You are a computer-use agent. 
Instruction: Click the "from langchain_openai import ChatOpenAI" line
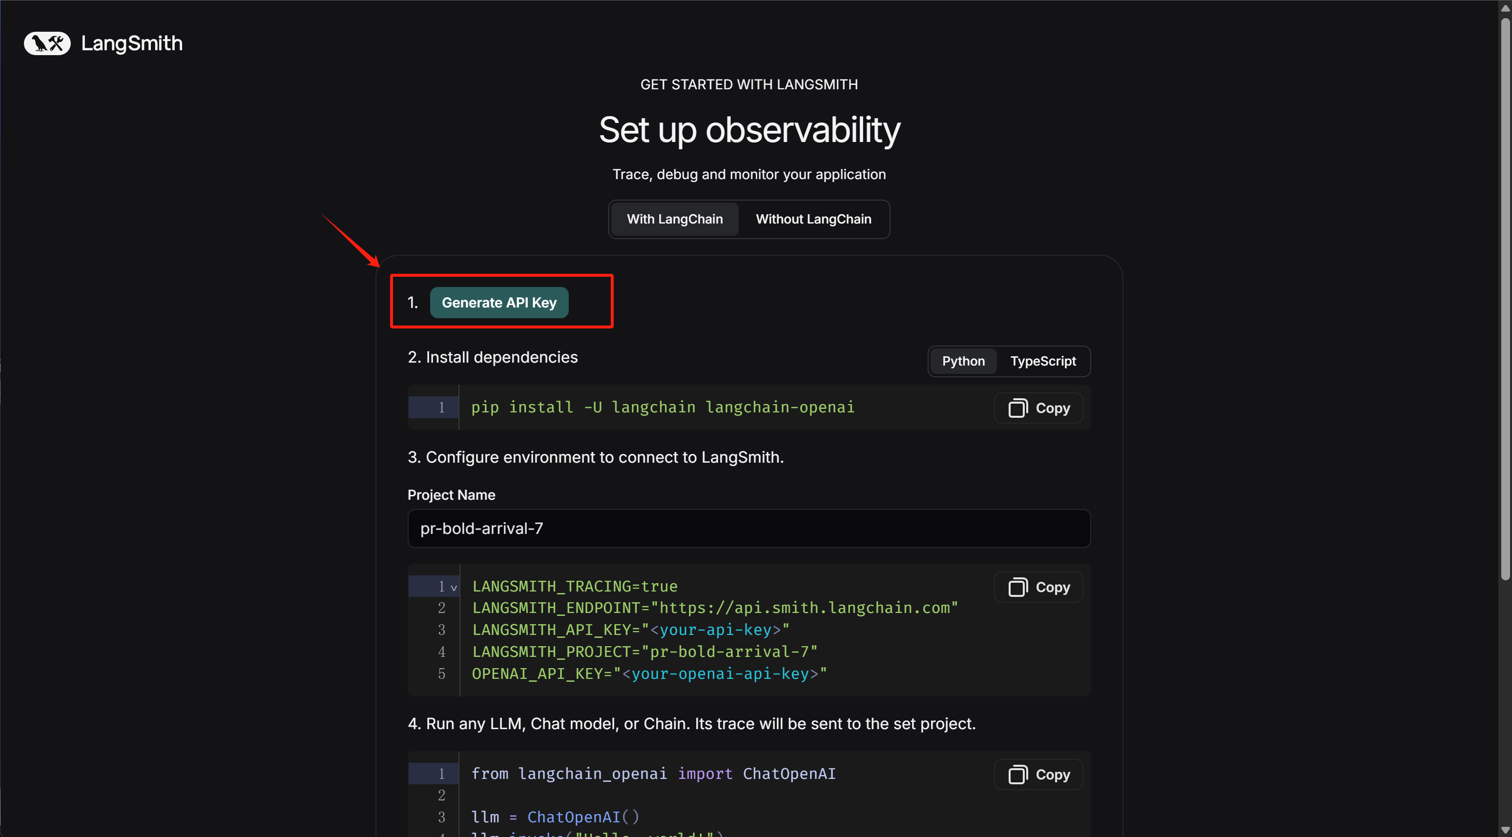point(653,774)
